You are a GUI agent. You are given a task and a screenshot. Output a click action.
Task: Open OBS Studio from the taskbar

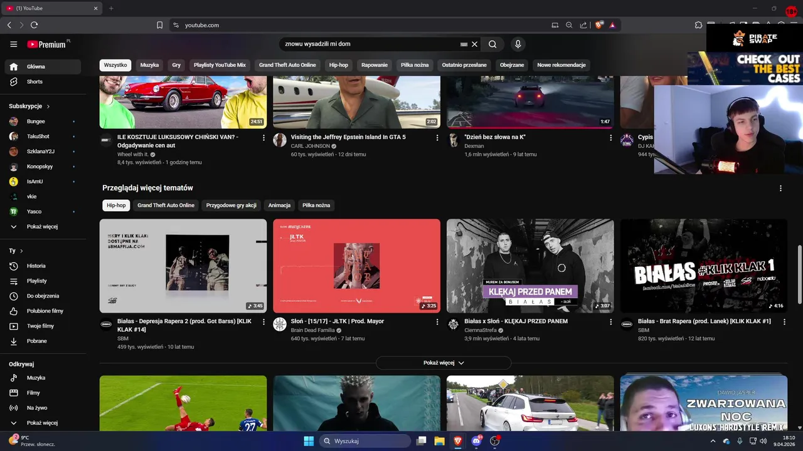pyautogui.click(x=494, y=441)
